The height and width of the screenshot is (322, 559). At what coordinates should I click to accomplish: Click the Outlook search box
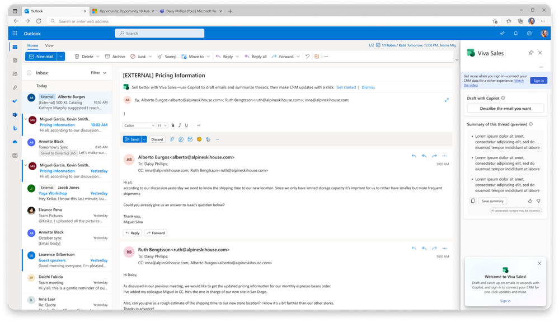tap(159, 33)
